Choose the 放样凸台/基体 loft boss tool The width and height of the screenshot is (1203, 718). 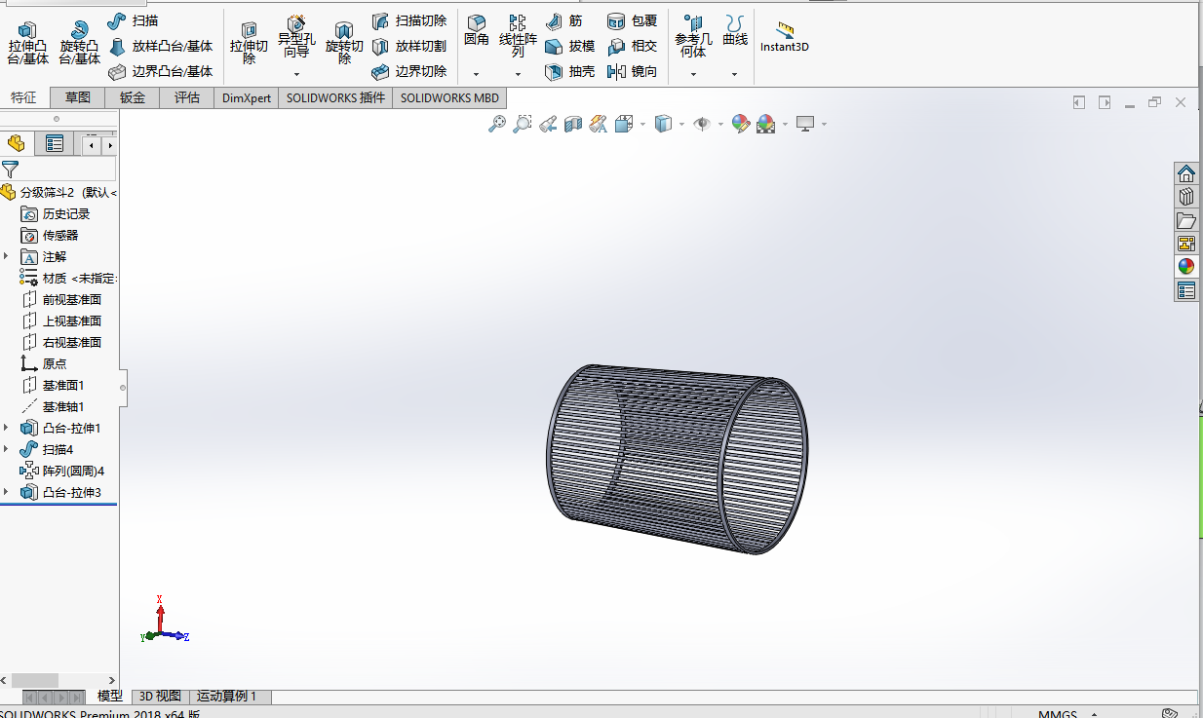(161, 46)
